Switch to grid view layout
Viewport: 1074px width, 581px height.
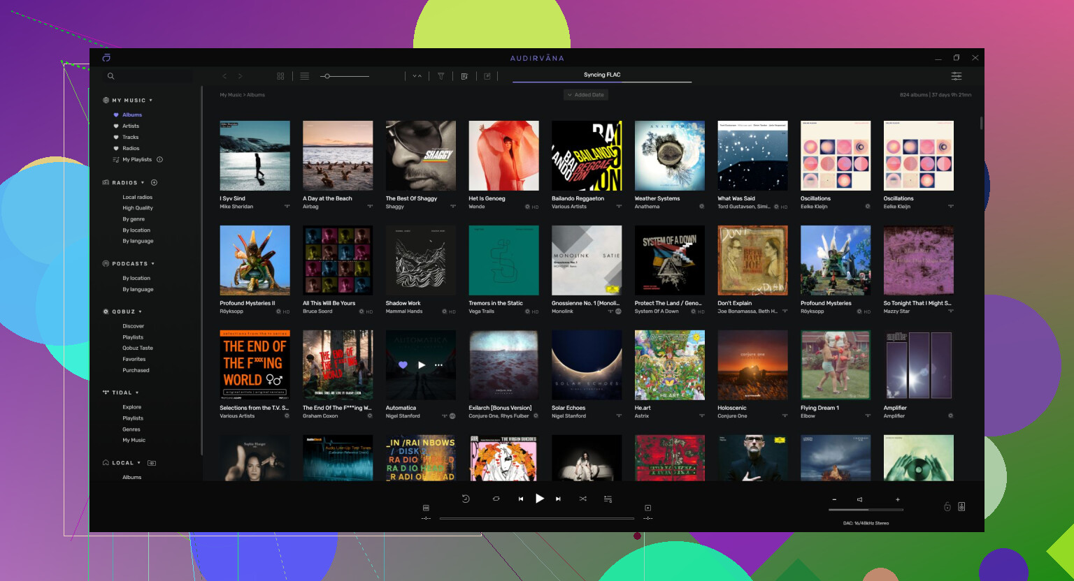tap(280, 76)
